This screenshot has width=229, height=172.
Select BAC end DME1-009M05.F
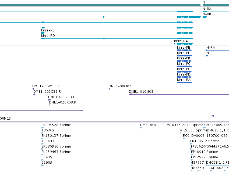pyautogui.click(x=33, y=89)
